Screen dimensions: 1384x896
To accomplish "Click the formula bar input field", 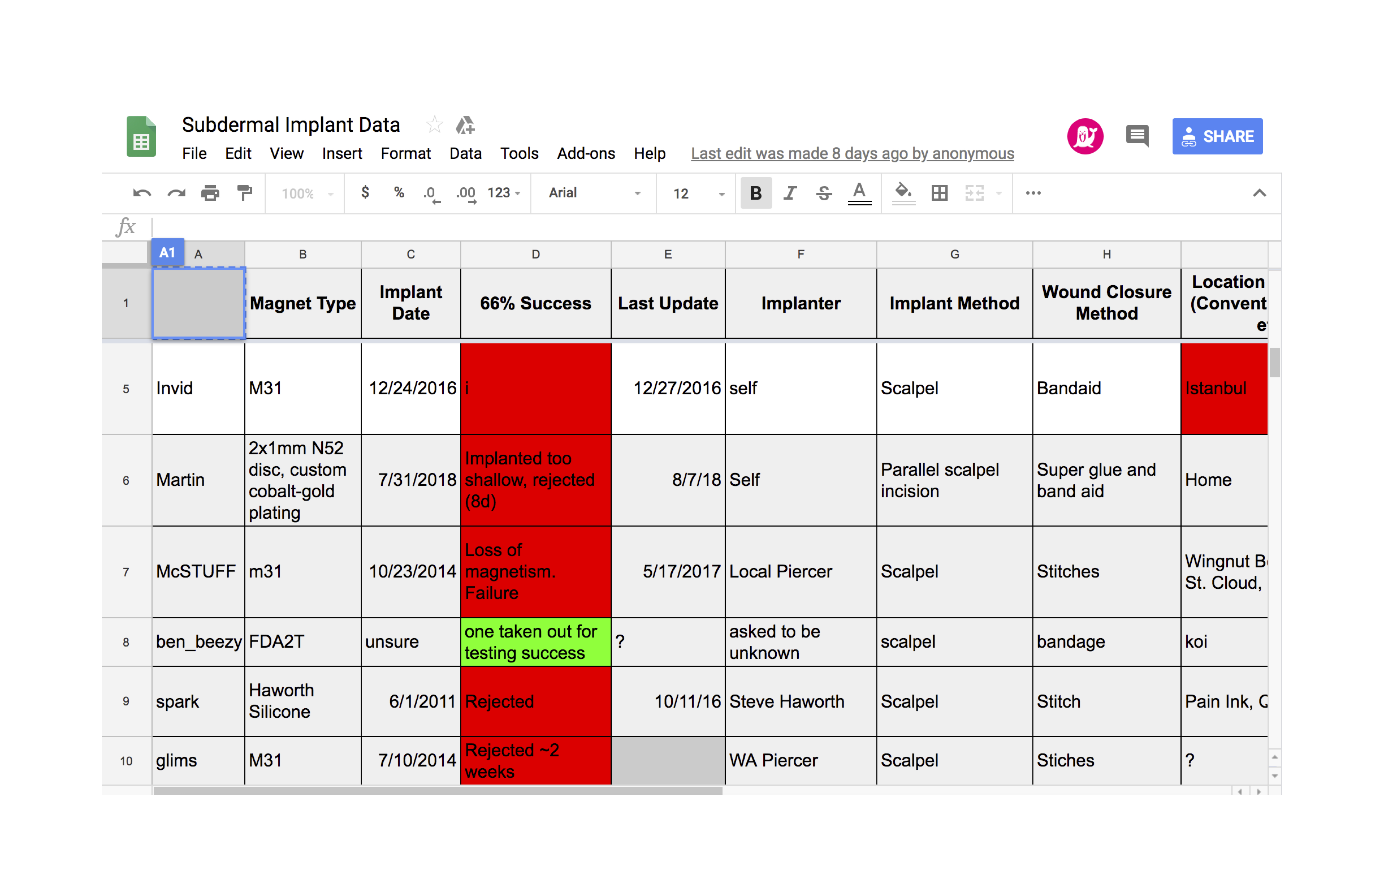I will click(x=698, y=228).
